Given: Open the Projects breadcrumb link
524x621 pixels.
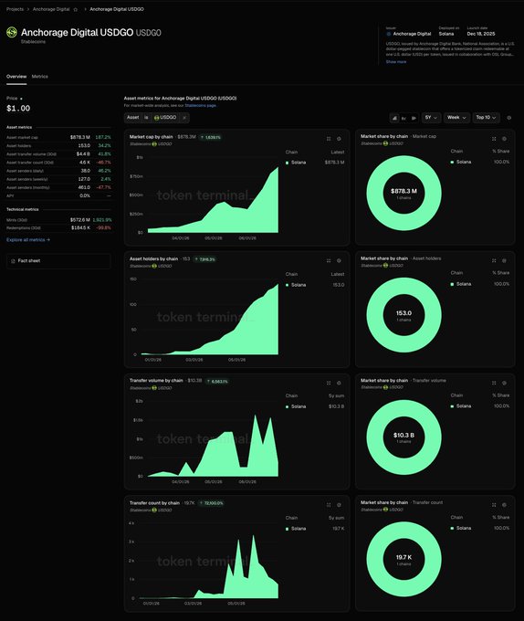Looking at the screenshot, I should pyautogui.click(x=15, y=9).
